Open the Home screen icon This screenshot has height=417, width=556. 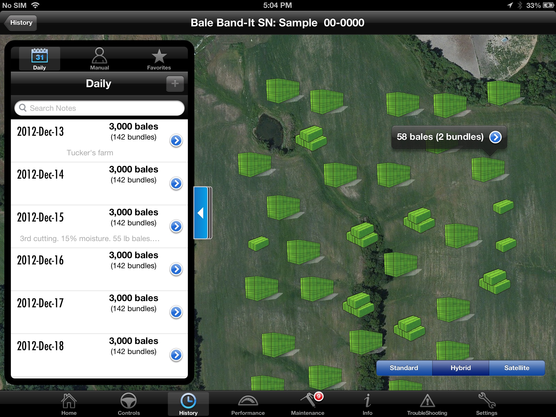[68, 399]
